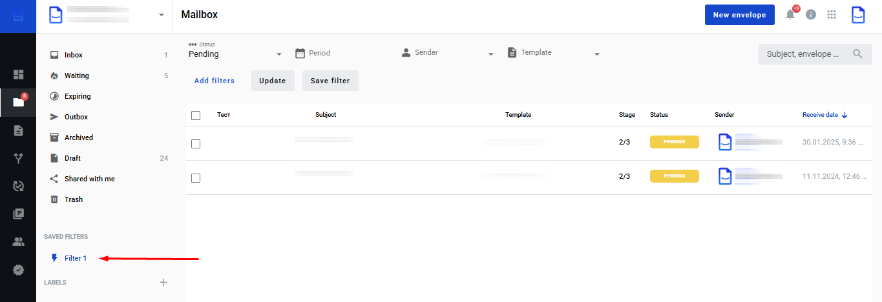882x302 pixels.
Task: Open the library list icon in left rail
Action: (18, 214)
